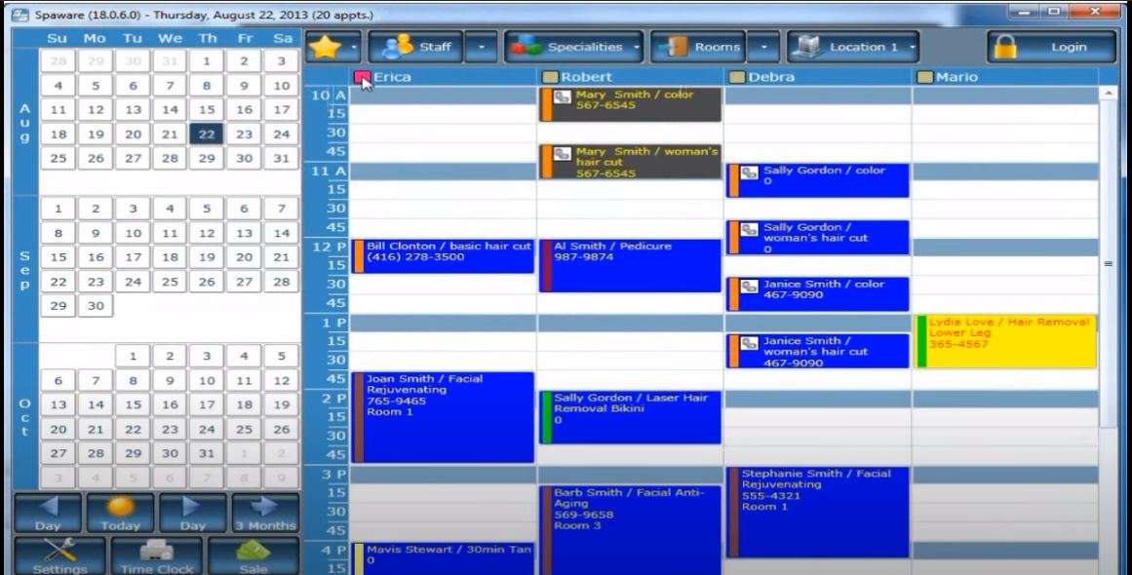Click the 10 A time slot label
Viewport: 1132px width, 575px height.
pos(328,96)
